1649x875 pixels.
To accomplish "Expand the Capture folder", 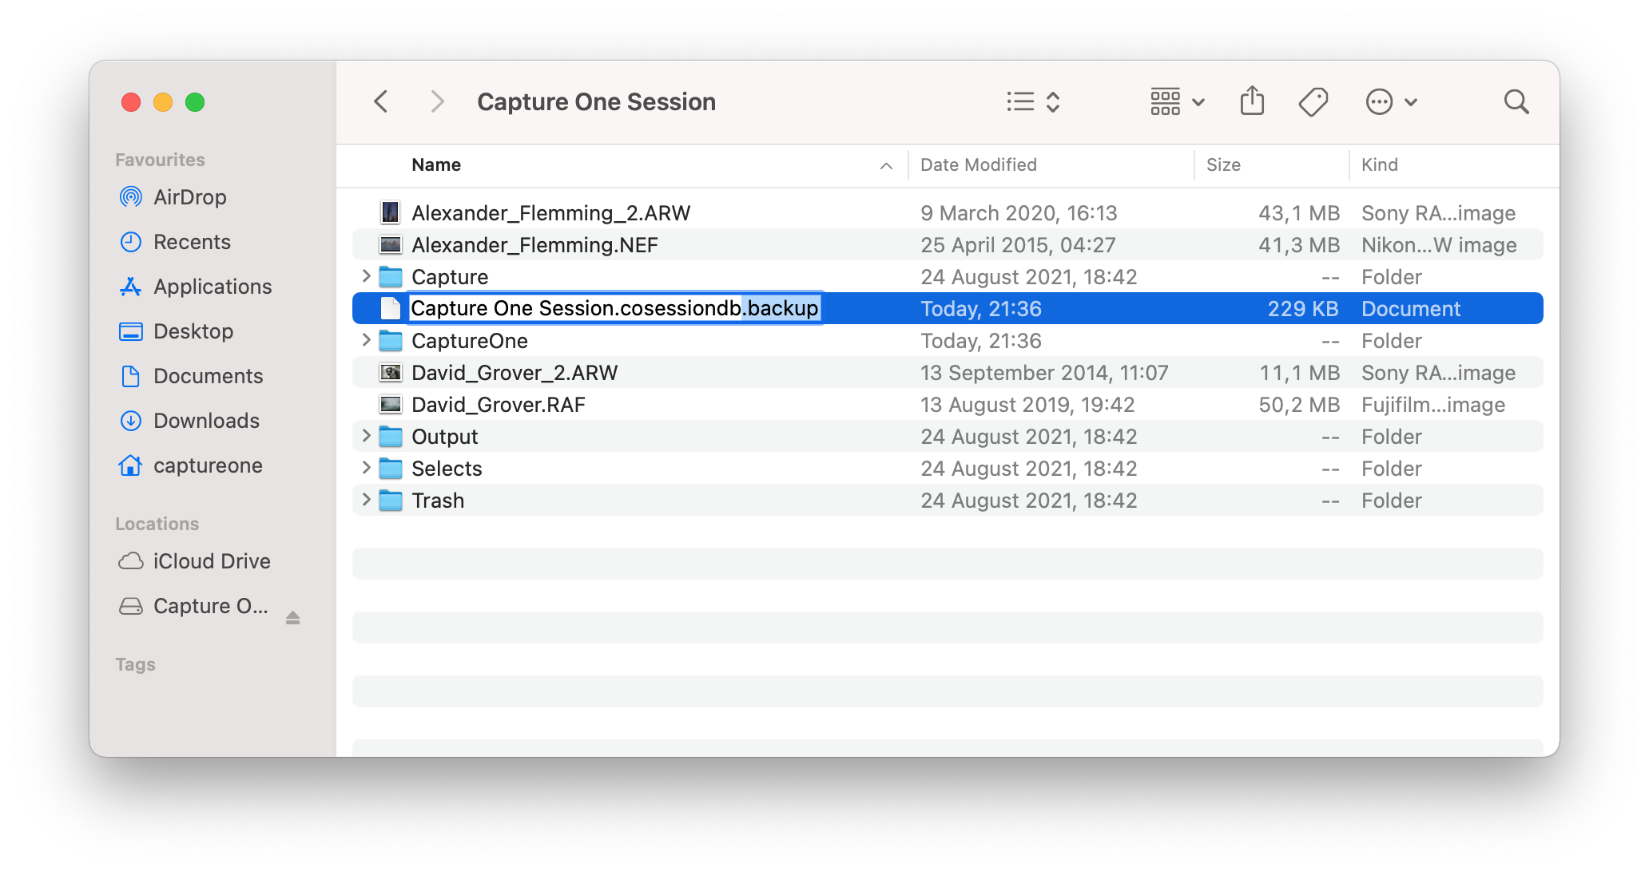I will coord(366,276).
